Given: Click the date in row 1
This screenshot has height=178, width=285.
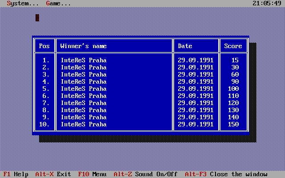Looking at the screenshot, I should click(x=195, y=60).
